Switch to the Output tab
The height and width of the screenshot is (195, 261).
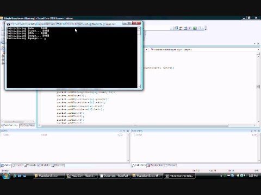click(171, 165)
